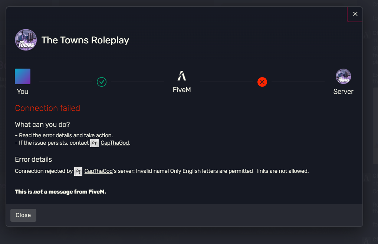Click the red X failure icon
The image size is (378, 244).
point(262,82)
